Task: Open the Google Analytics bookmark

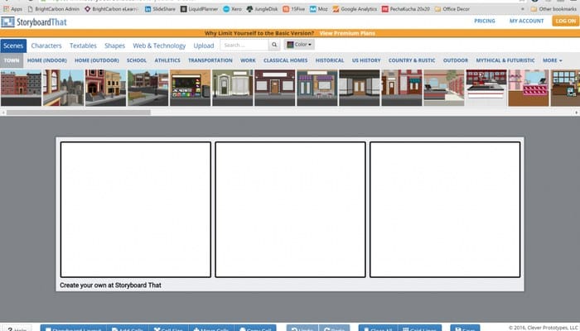Action: pyautogui.click(x=355, y=9)
